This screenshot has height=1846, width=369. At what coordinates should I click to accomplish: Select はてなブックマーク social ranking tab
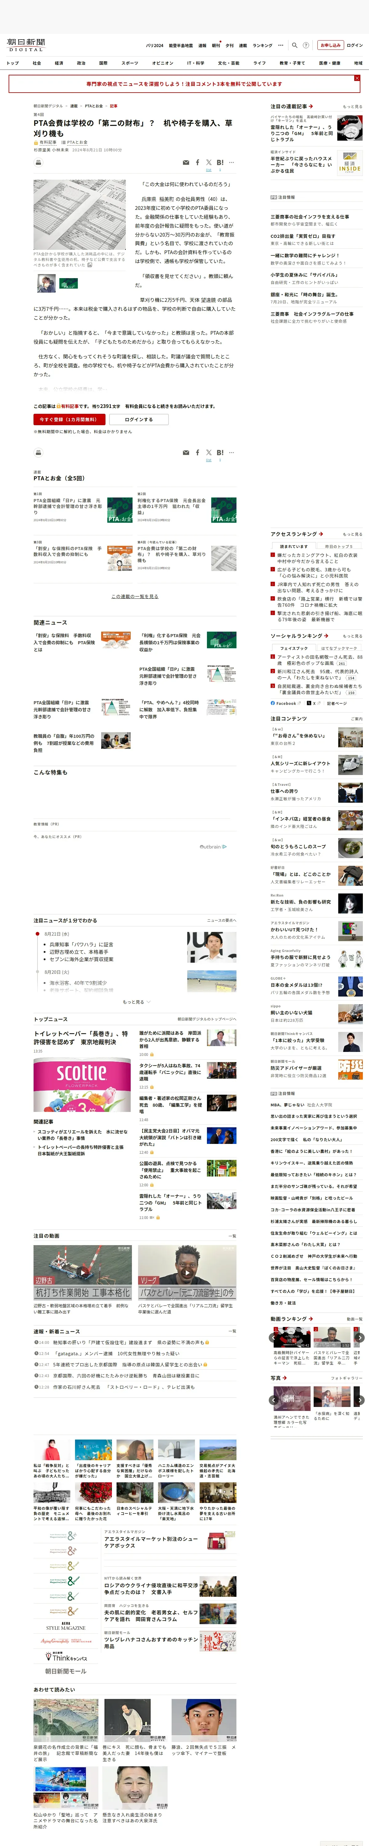[339, 649]
